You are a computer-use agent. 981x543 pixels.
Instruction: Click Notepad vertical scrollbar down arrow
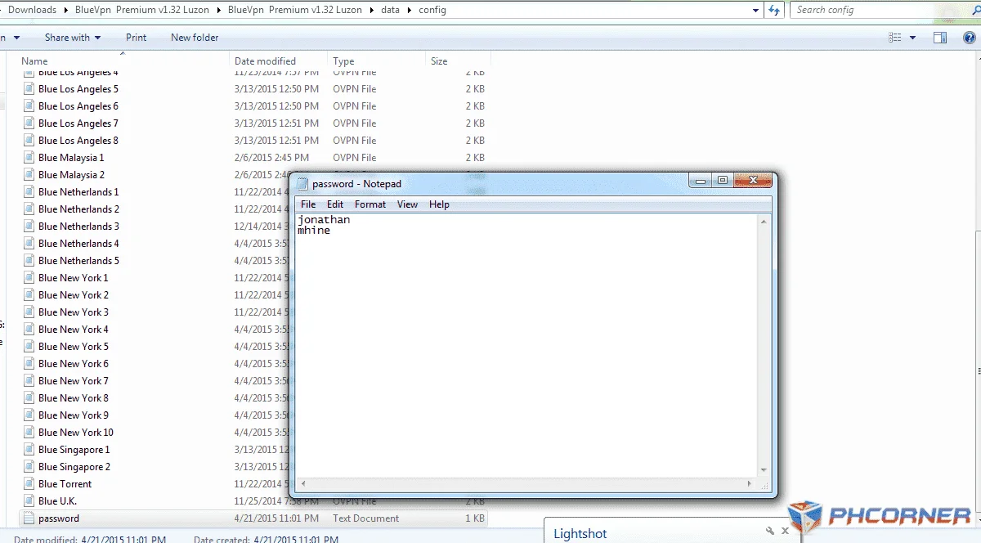pyautogui.click(x=765, y=469)
